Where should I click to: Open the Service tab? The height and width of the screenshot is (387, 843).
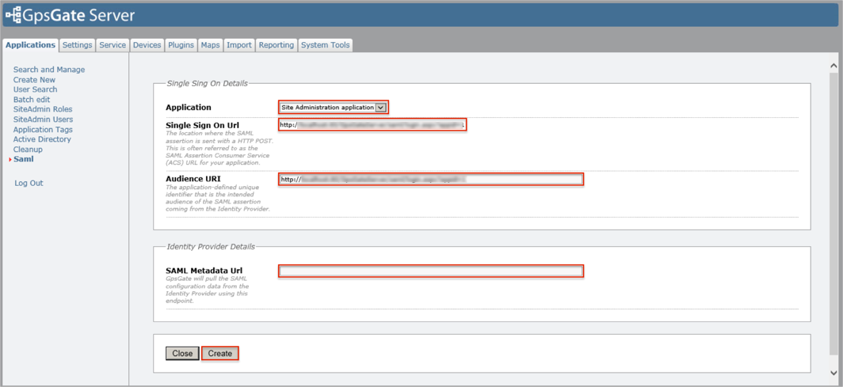click(x=113, y=45)
